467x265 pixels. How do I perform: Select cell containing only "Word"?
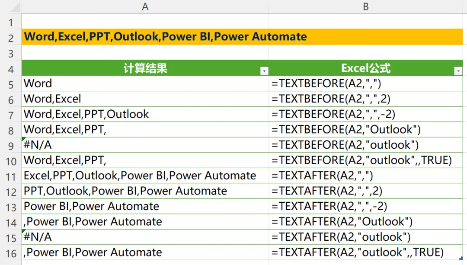click(x=145, y=83)
